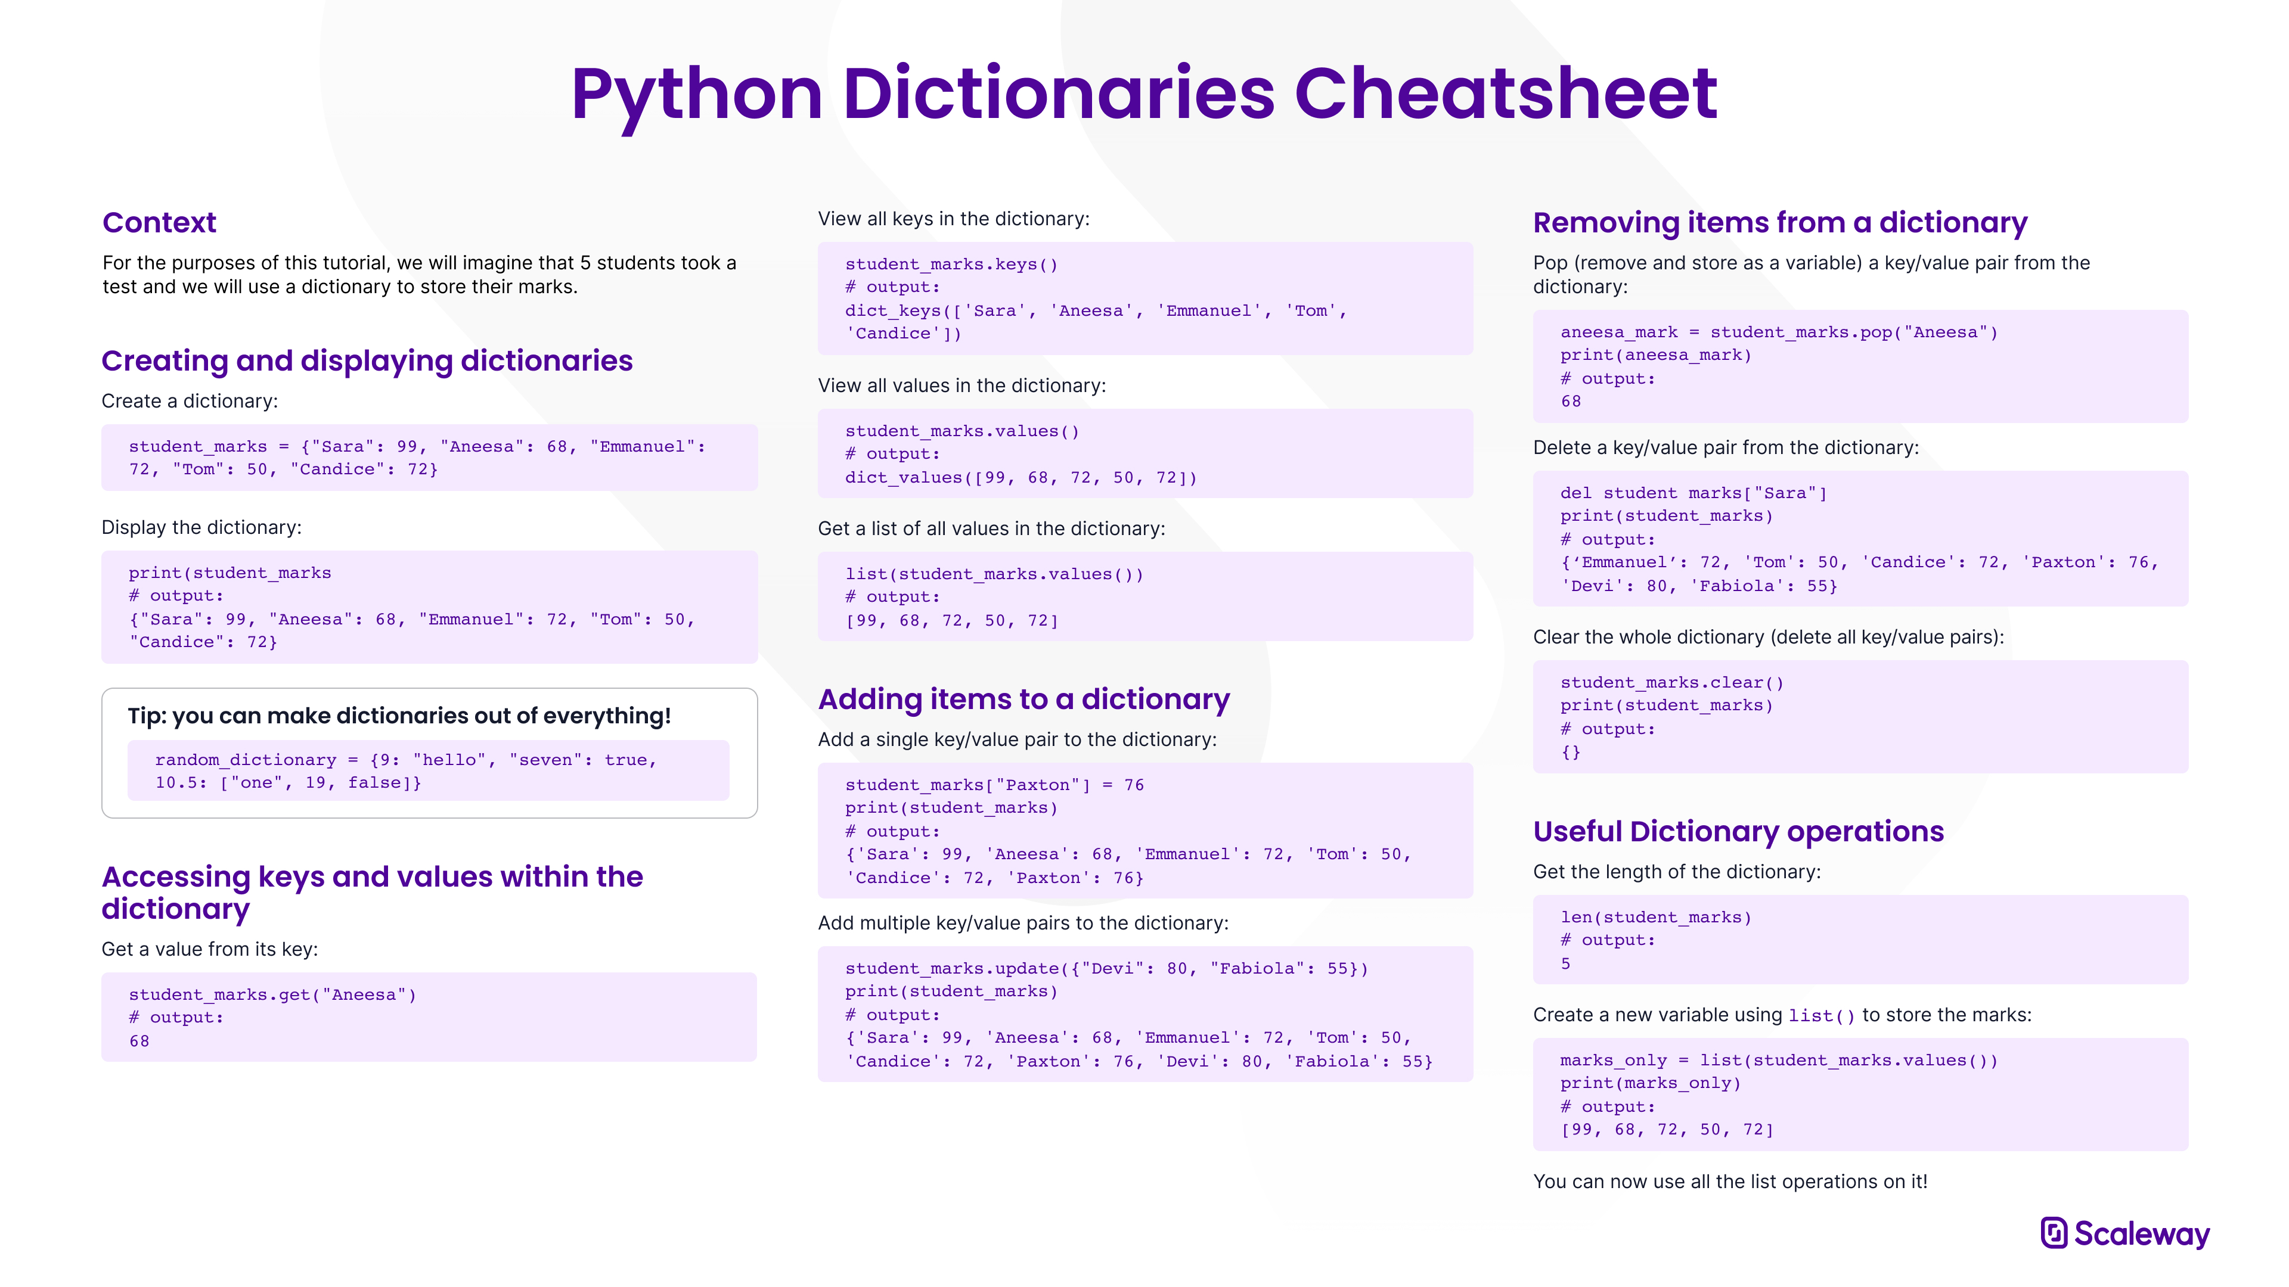2289x1287 pixels.
Task: Click the list(student_marks.values()) code block
Action: [x=1144, y=596]
